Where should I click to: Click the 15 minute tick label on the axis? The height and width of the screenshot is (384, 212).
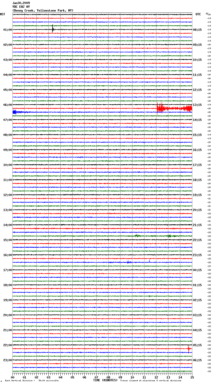[x=192, y=377]
